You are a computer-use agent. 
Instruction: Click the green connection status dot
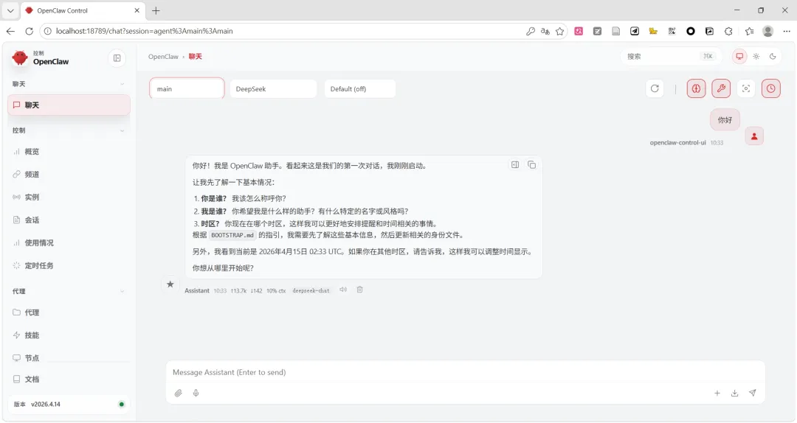(121, 405)
